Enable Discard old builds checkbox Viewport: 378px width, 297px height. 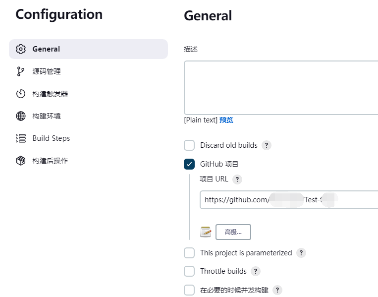189,145
